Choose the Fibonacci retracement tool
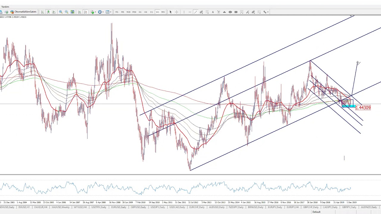 click(207, 12)
